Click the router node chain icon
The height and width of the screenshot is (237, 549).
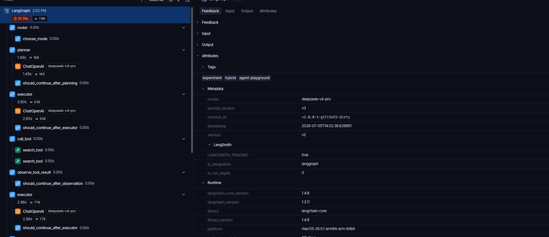(x=12, y=28)
